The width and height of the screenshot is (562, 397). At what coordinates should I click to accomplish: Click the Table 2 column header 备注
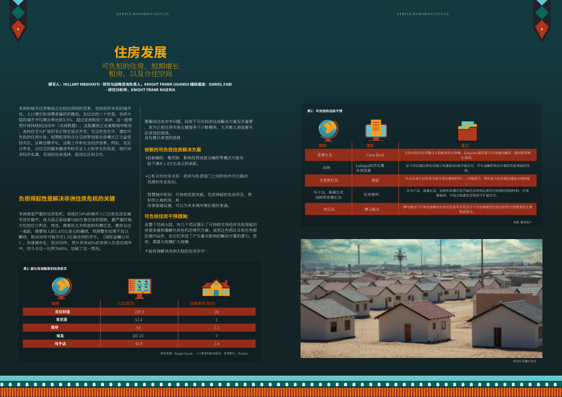pyautogui.click(x=464, y=146)
